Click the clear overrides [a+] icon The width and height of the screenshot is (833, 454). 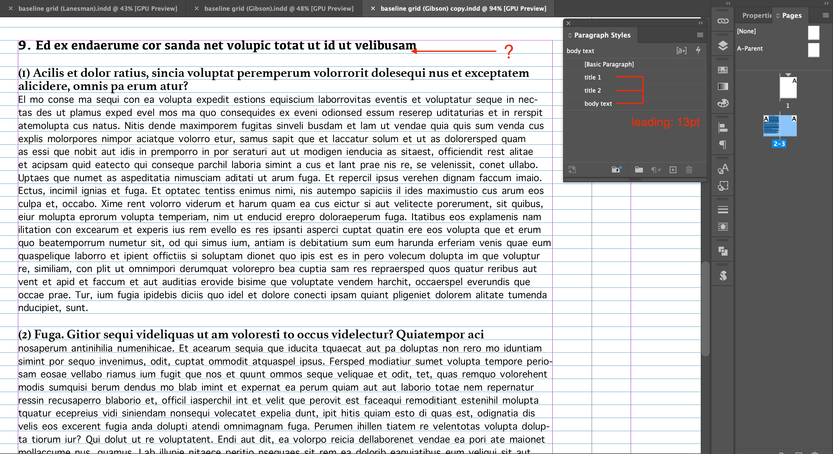click(x=681, y=50)
